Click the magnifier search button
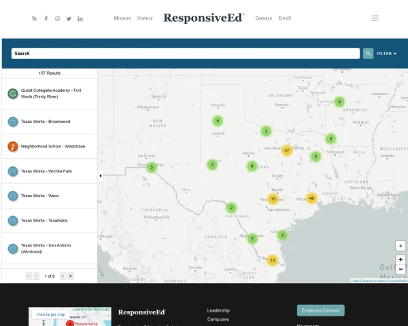 point(368,53)
